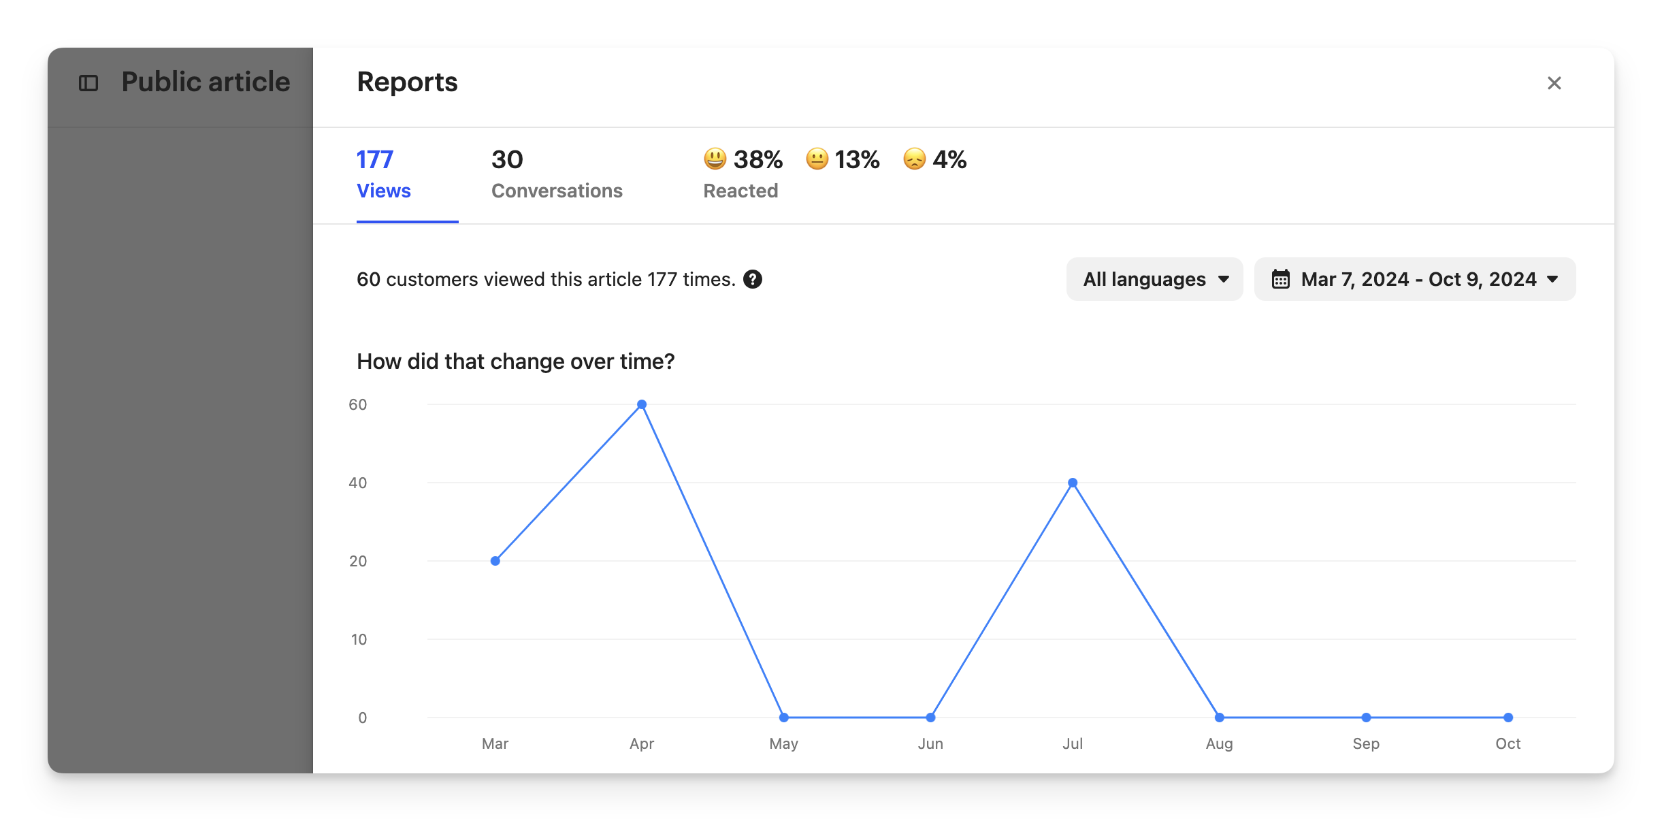Click the October data point
This screenshot has width=1662, height=821.
[1508, 718]
